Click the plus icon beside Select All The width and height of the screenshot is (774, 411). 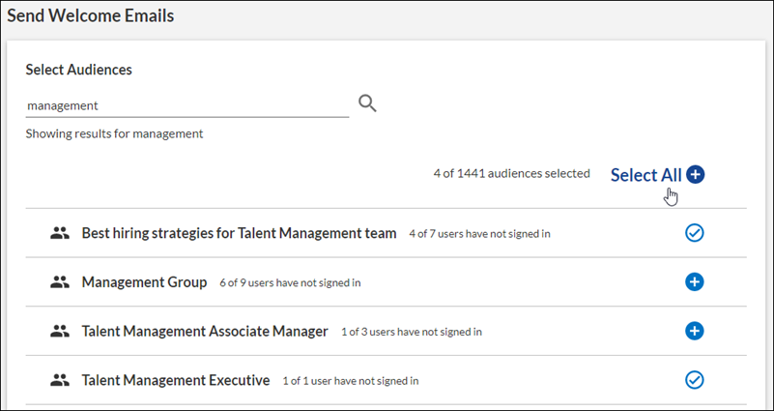tap(696, 175)
